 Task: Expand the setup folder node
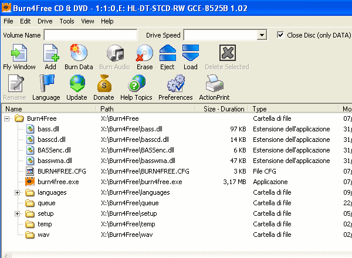[18, 213]
